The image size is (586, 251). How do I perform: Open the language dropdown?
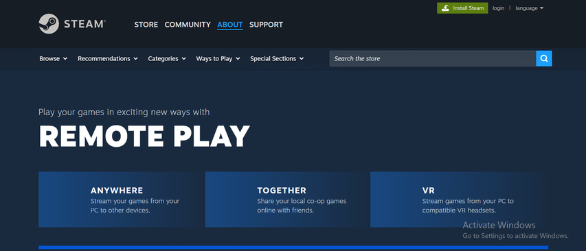tap(529, 8)
